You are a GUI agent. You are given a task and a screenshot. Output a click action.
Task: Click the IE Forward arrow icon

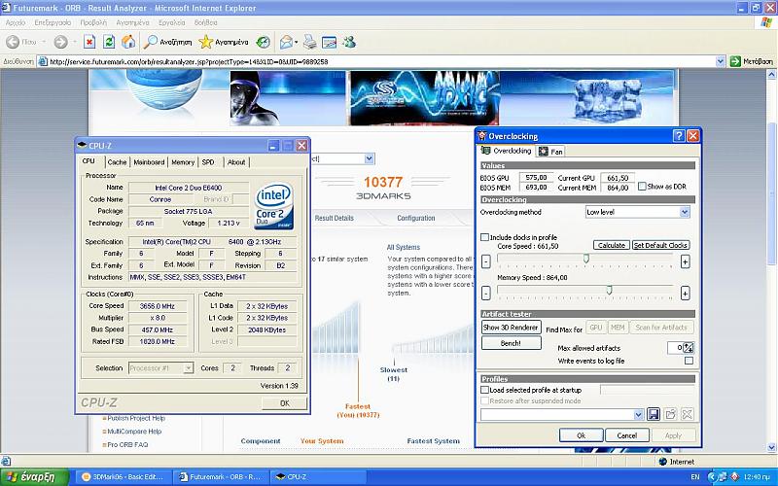point(60,42)
